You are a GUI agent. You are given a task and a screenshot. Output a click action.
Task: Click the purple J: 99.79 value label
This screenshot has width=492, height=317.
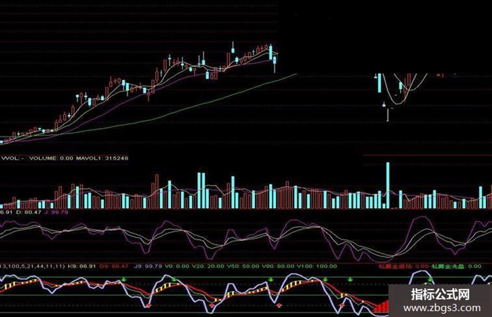[x=56, y=212]
